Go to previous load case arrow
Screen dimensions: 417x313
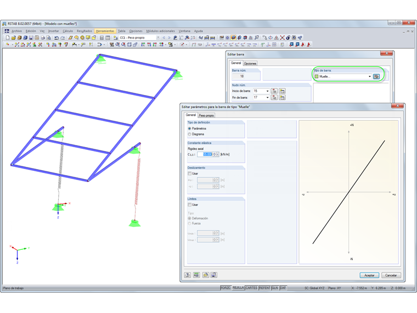coord(164,38)
